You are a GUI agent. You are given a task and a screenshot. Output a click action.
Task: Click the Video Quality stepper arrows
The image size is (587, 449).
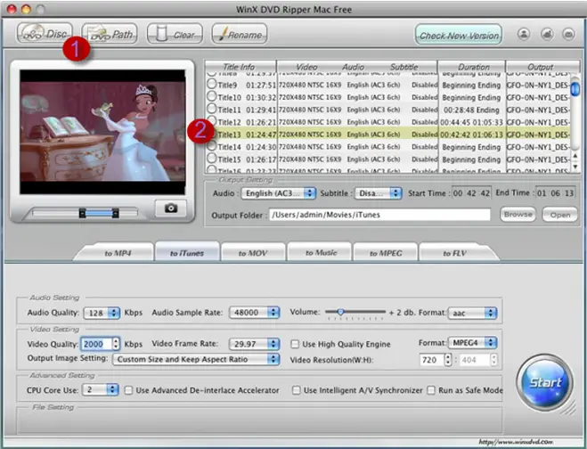click(116, 344)
